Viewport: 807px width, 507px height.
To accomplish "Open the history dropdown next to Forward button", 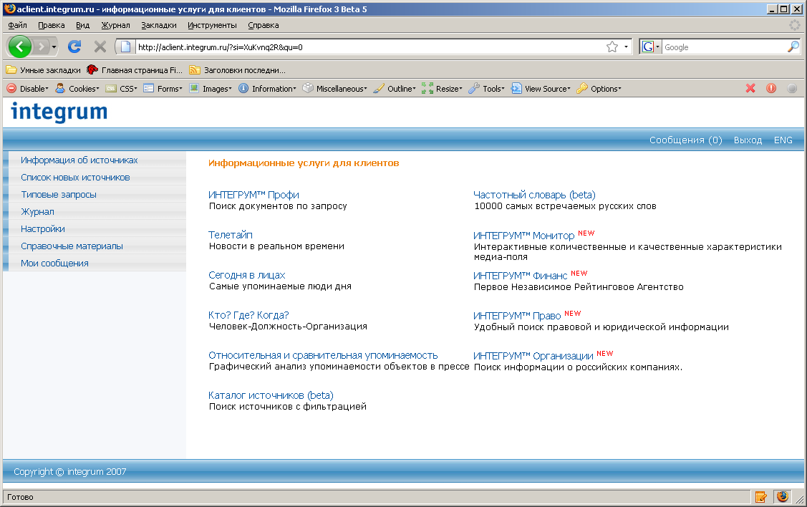I will pyautogui.click(x=54, y=47).
